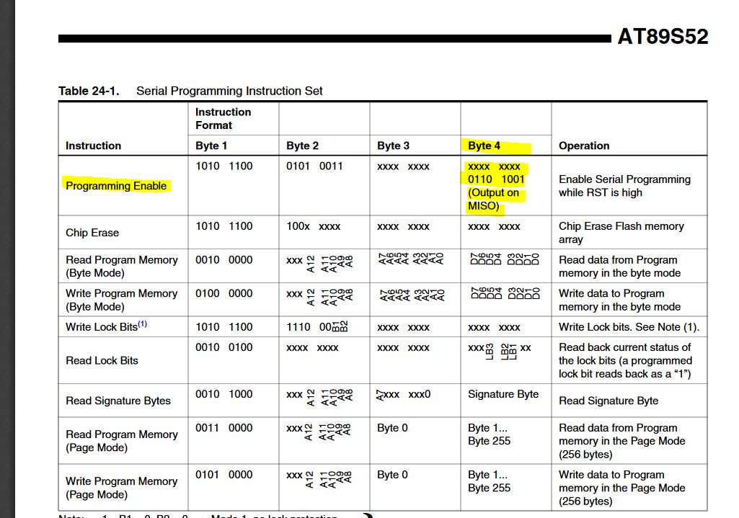This screenshot has height=518, width=739.
Task: Click '1010 1100' in the Programming Enable row
Action: [224, 166]
